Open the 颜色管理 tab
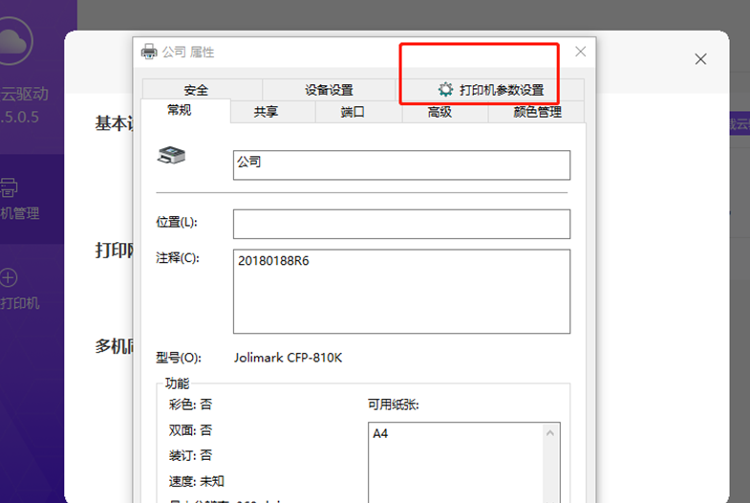Screen dimensions: 750x503 537,112
